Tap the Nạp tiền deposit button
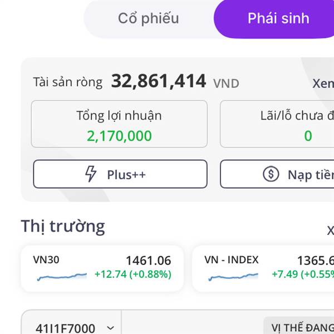This screenshot has width=334, height=334. coord(277,174)
